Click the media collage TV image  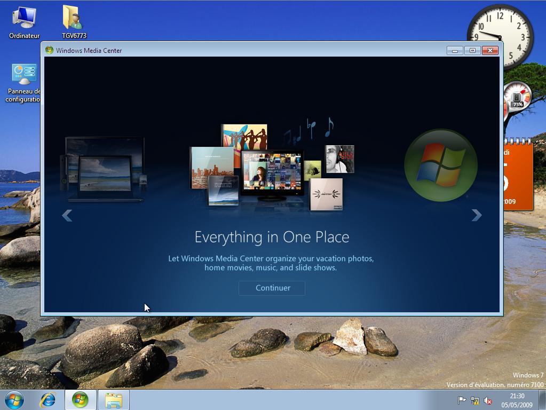coord(272,166)
